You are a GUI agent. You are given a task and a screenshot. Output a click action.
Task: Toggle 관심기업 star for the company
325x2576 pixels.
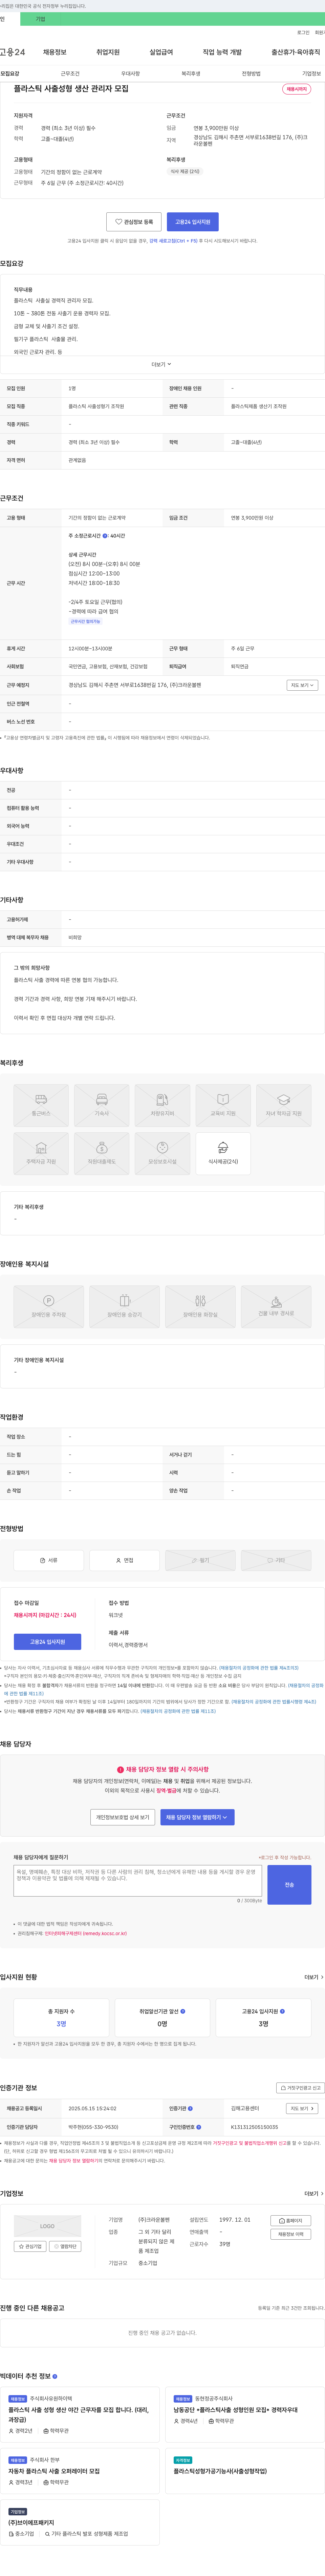pos(30,2246)
